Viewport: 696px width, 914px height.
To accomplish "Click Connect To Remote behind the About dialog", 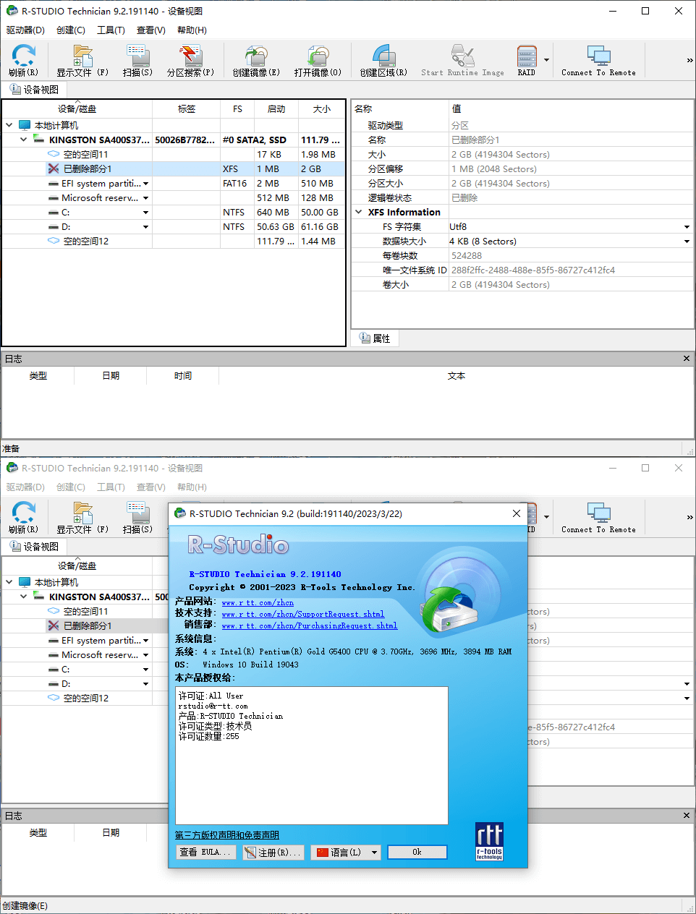I will click(x=598, y=517).
